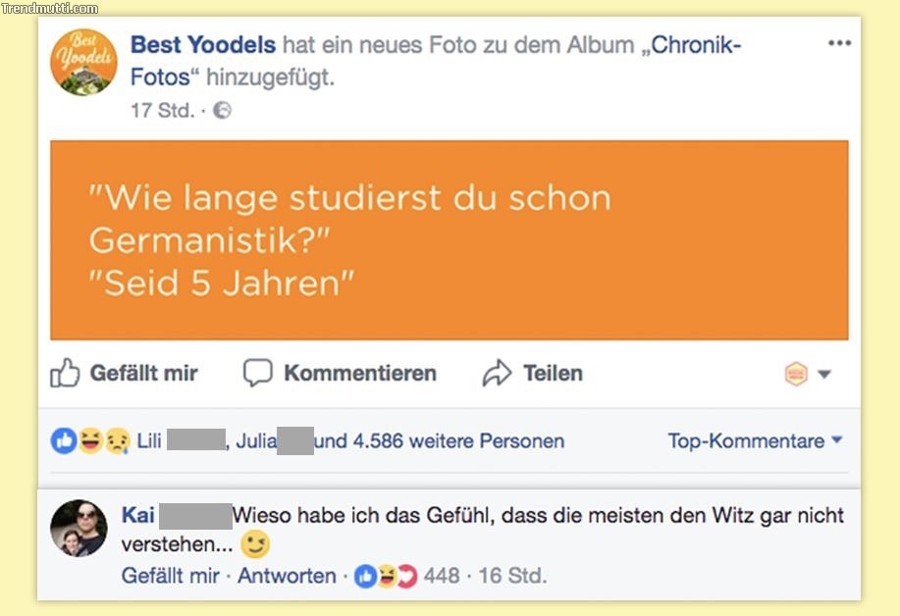Click the globe public-audience icon
The image size is (900, 616).
click(223, 111)
